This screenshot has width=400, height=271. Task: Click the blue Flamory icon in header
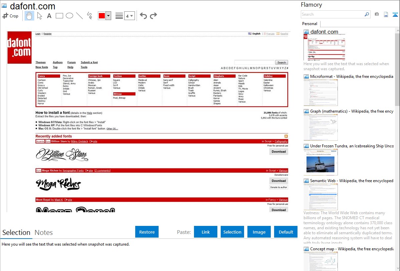tap(395, 14)
